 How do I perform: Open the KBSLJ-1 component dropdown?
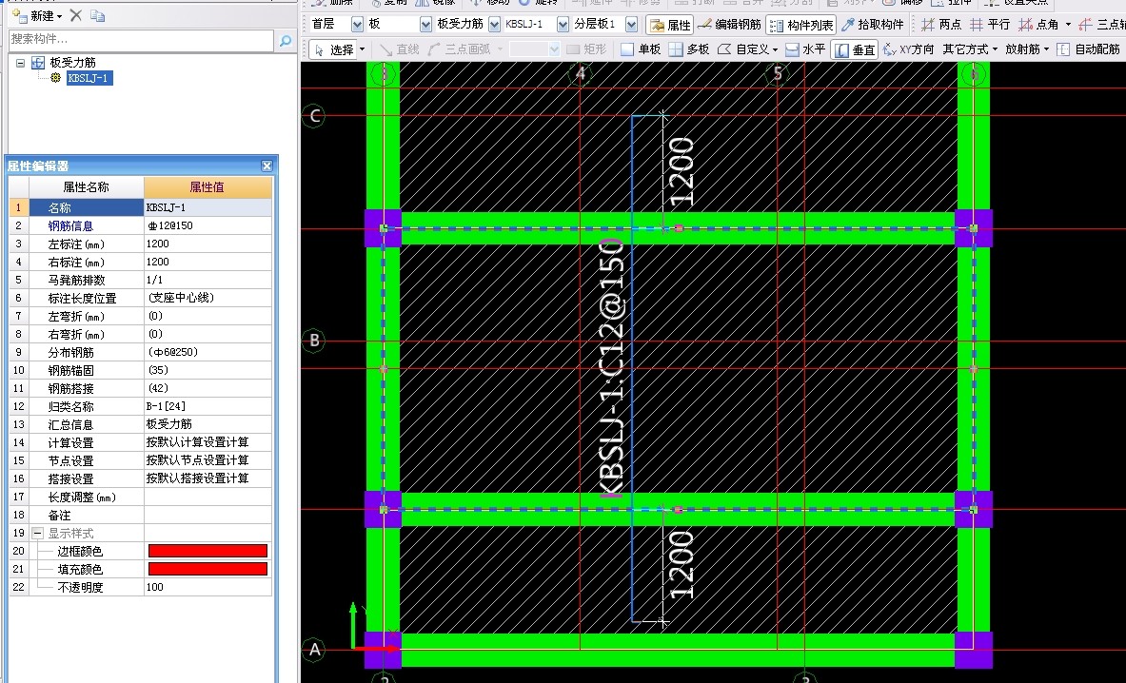[563, 25]
